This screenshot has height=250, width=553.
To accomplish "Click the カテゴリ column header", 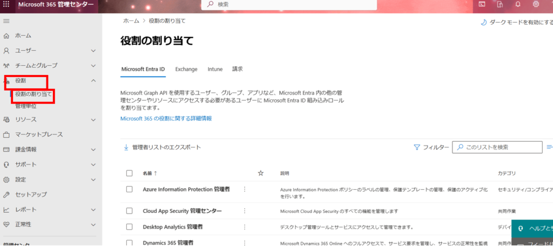I will click(x=507, y=173).
